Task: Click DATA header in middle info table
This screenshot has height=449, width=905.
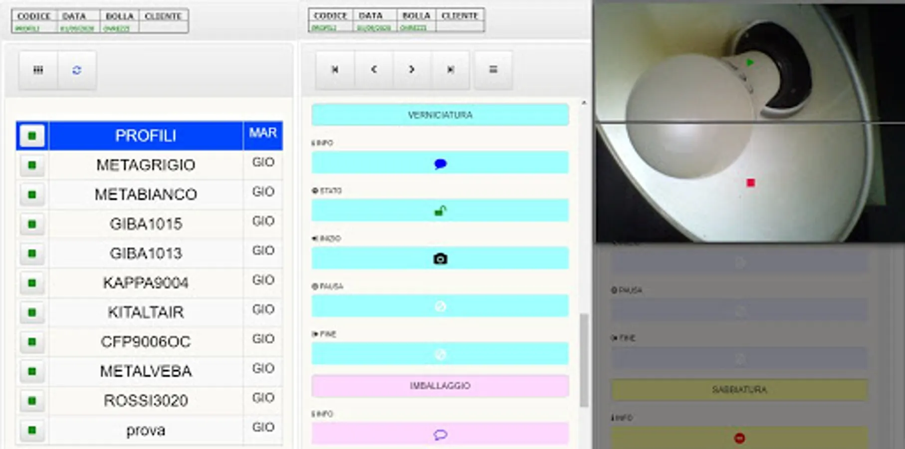Action: coord(371,15)
